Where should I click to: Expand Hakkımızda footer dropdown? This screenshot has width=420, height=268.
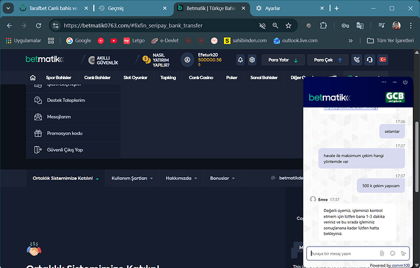pos(181,178)
